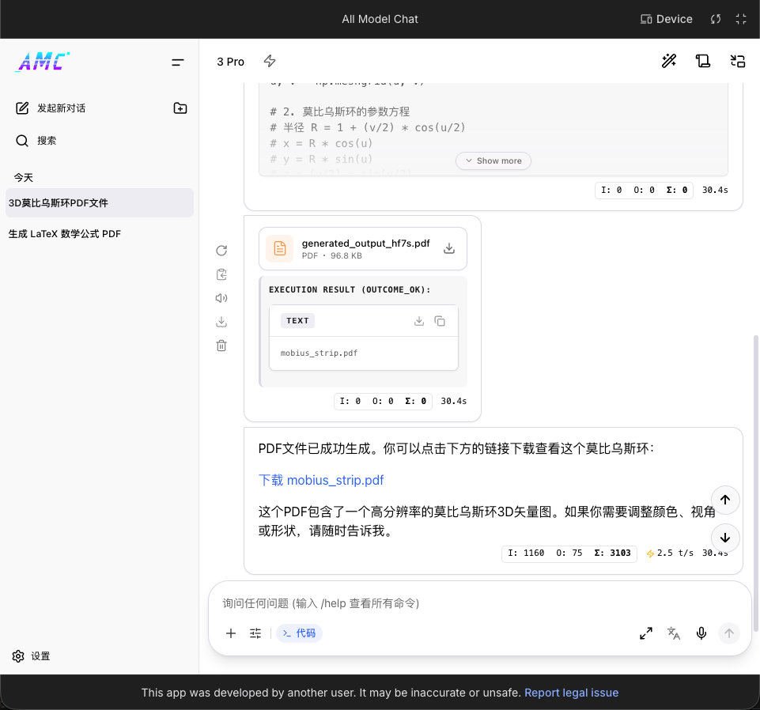Add attachment with the plus icon
Viewport: 760px width, 710px height.
(231, 633)
